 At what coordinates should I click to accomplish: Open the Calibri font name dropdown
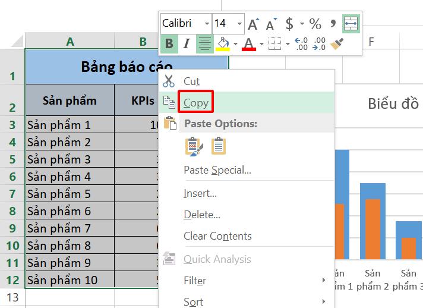pos(207,24)
